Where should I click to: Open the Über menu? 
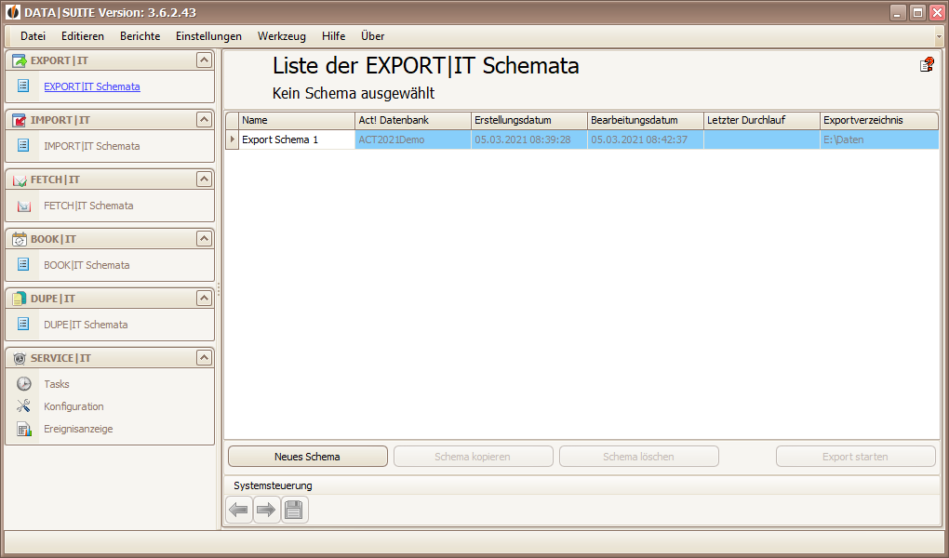coord(373,36)
